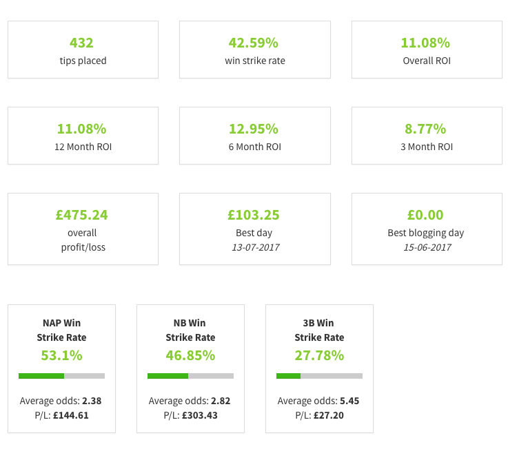Click the 3B average odds 5.45 value
This screenshot has height=451, width=508.
click(350, 401)
